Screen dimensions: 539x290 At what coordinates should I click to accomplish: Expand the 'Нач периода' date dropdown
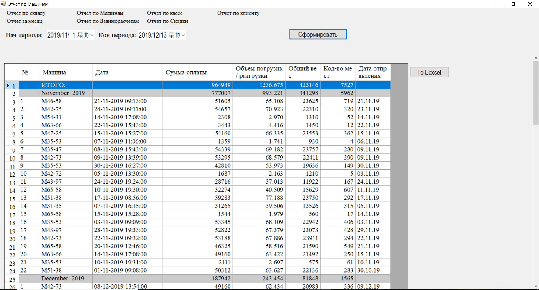(92, 35)
